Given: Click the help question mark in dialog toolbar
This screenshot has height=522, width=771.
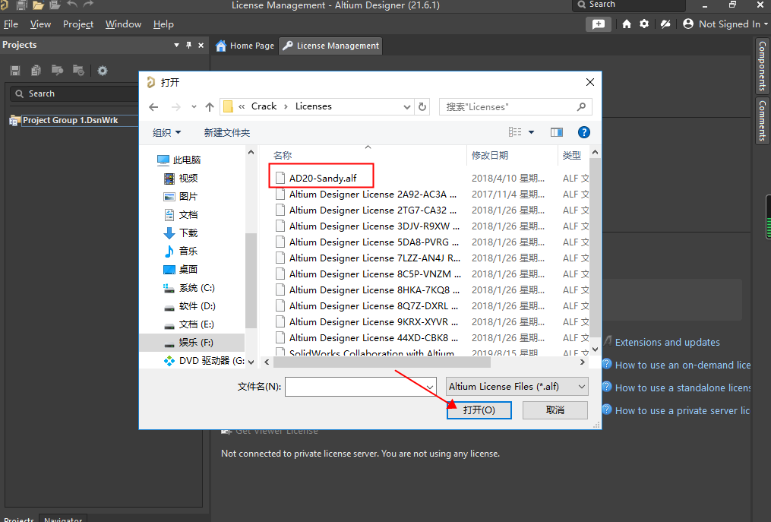Looking at the screenshot, I should (x=583, y=131).
